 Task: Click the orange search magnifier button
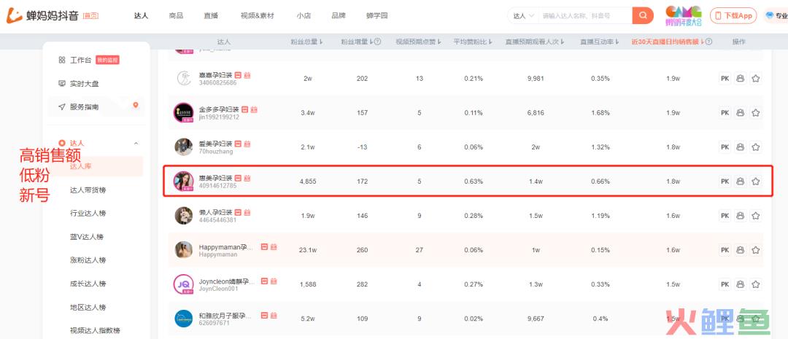click(x=643, y=15)
